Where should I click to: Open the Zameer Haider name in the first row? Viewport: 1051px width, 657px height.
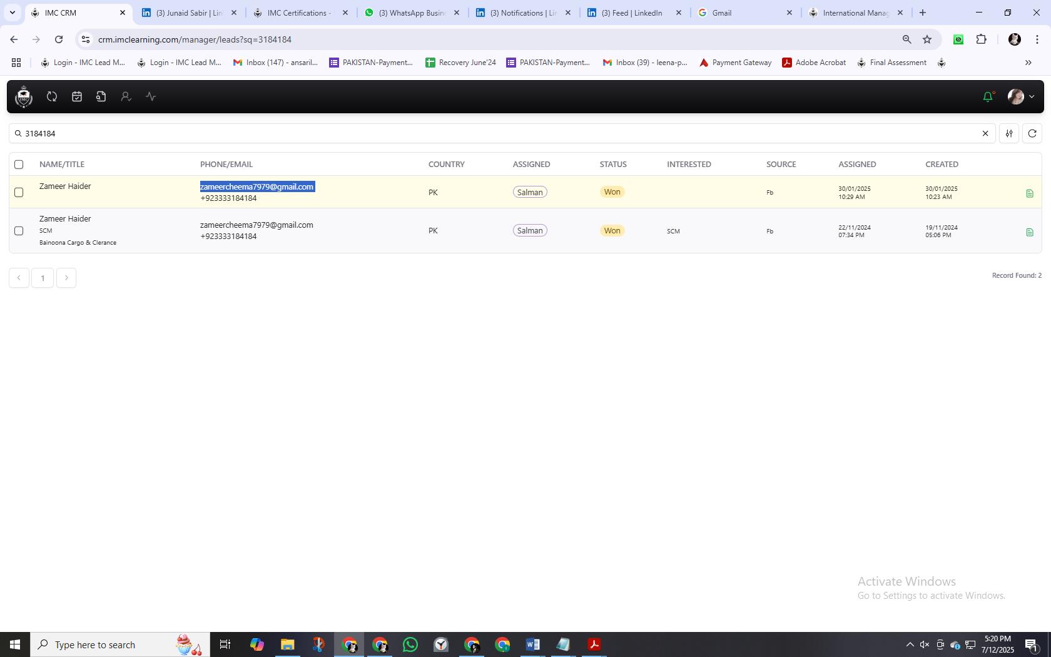click(65, 186)
